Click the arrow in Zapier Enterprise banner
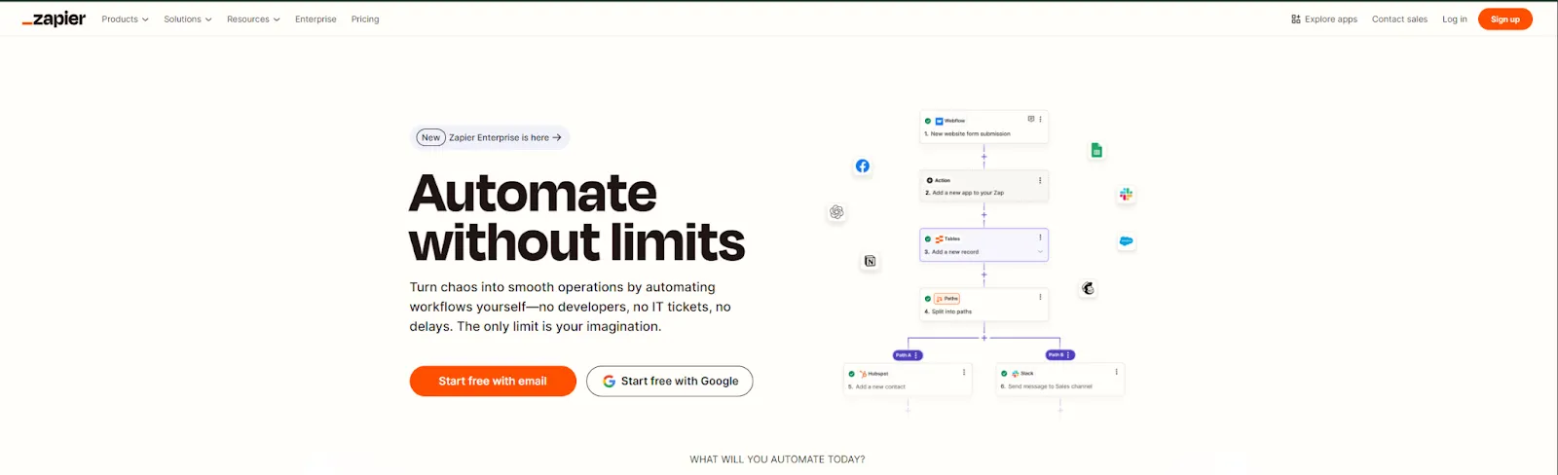 click(x=557, y=138)
